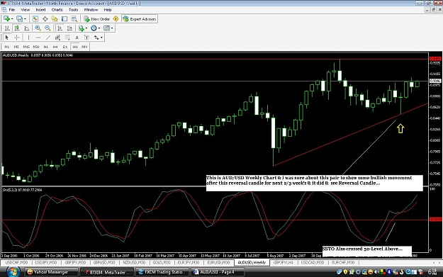Viewport: 443px width, 277px height.
Task: Toggle the Chart Shift icon
Action: coord(69,28)
